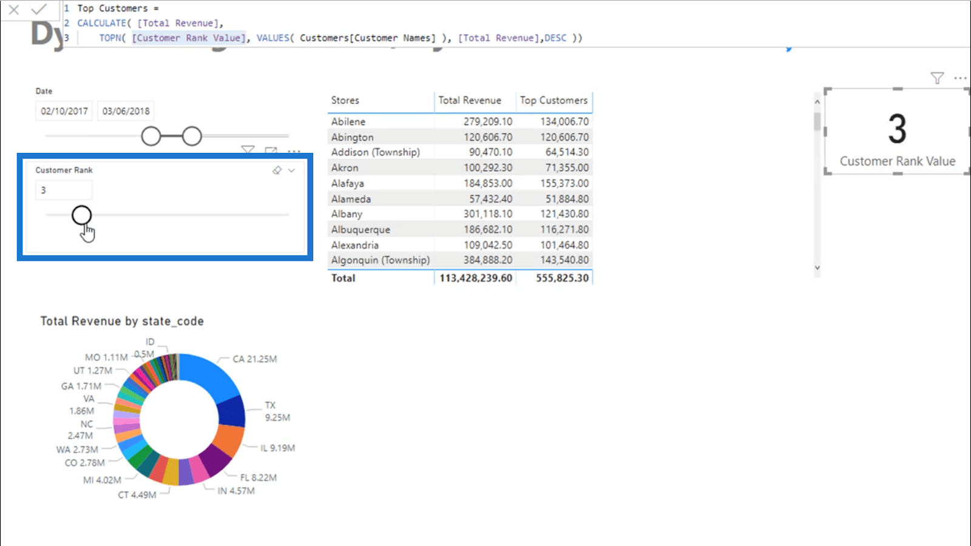The width and height of the screenshot is (971, 546).
Task: Click the Customer Rank slider handle
Action: tap(81, 215)
